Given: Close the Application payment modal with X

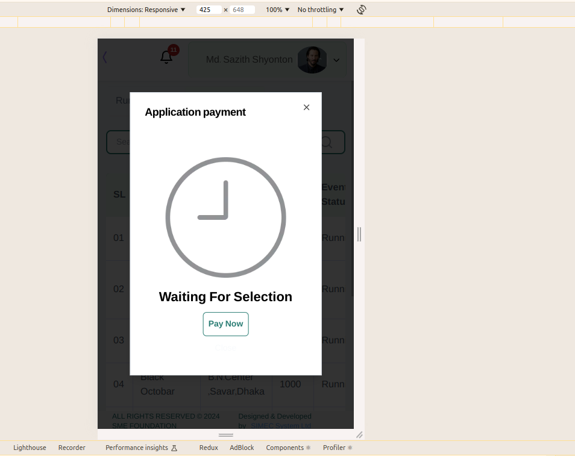Looking at the screenshot, I should pos(307,107).
